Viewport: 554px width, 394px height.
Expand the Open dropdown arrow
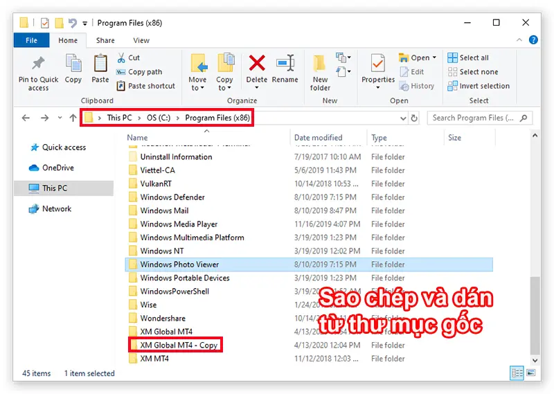(x=434, y=57)
